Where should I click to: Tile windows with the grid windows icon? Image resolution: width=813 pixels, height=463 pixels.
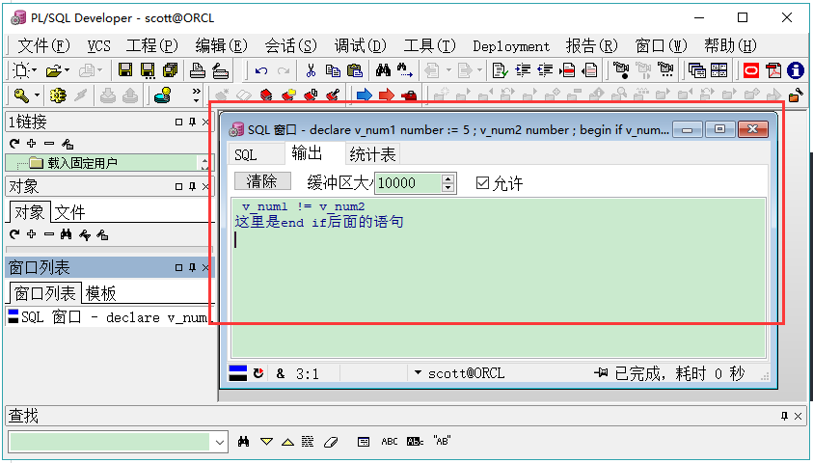coord(718,70)
